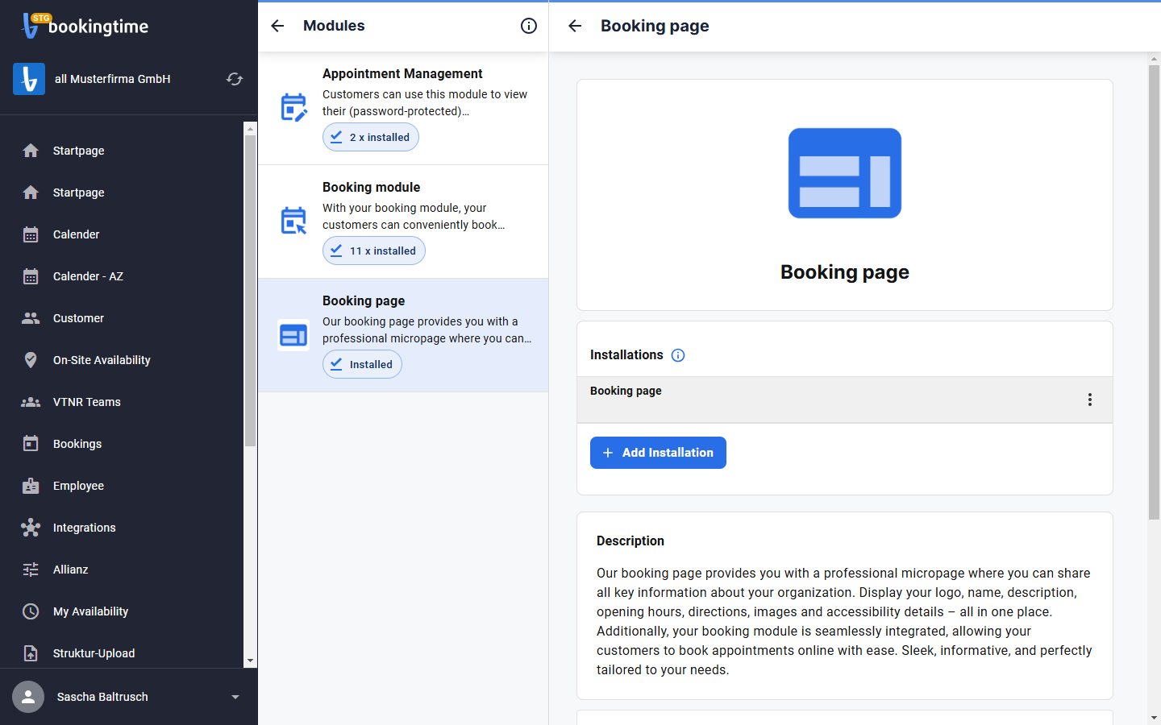Viewport: 1161px width, 725px height.
Task: Click the Bookings calendar icon
Action: point(31,444)
